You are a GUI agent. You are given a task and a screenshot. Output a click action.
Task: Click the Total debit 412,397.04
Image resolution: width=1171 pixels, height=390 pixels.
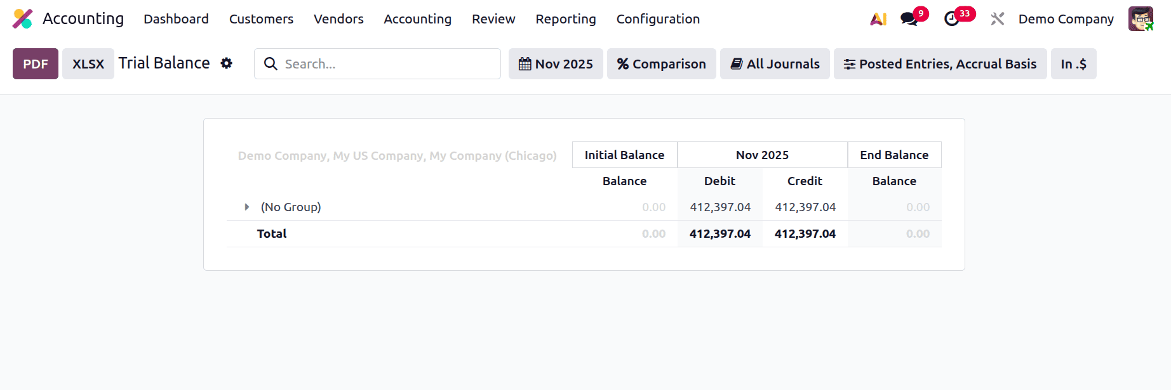tap(720, 233)
